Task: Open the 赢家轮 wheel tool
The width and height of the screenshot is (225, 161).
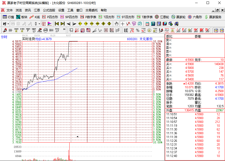Action: click(x=178, y=17)
